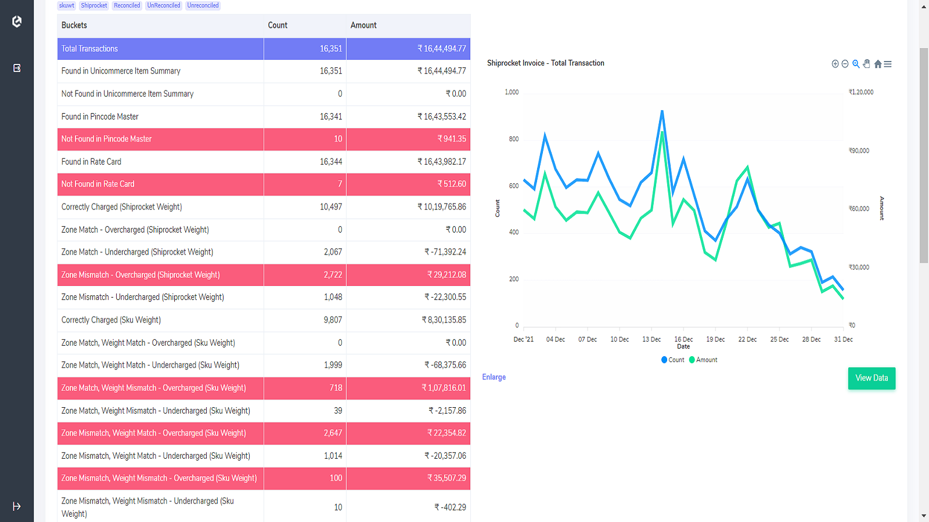Select Found in Rate Card row
The image size is (929, 522).
coord(264,162)
